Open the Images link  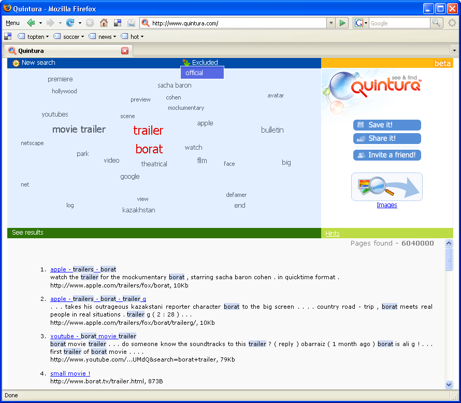tap(386, 205)
